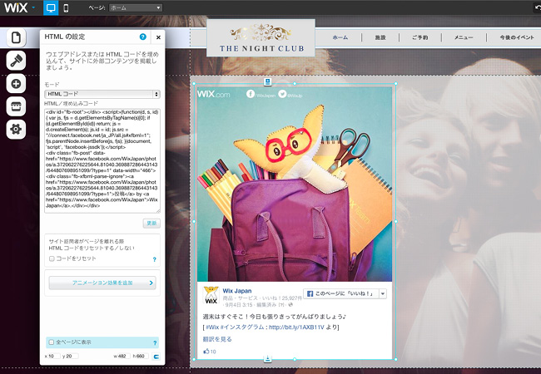
Task: Click the 翻訳を見る link
Action: [x=217, y=339]
